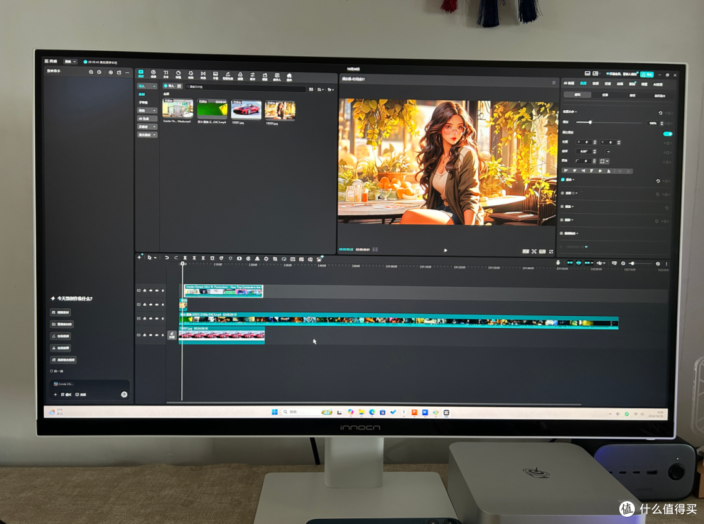Click the redo arrow in the timeline toolbar
The width and height of the screenshot is (704, 524).
(x=175, y=257)
